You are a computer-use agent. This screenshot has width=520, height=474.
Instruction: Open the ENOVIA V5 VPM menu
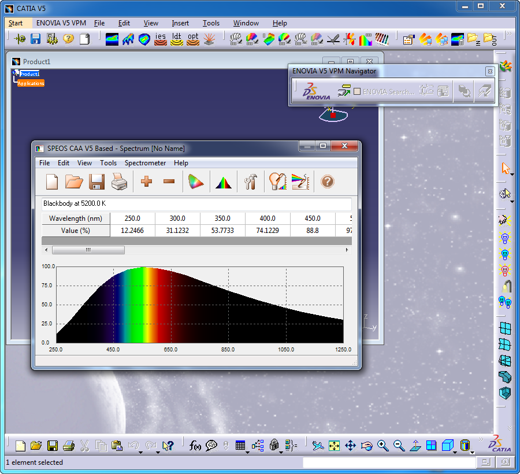click(x=61, y=23)
